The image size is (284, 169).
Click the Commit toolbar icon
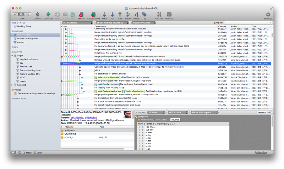point(38,15)
